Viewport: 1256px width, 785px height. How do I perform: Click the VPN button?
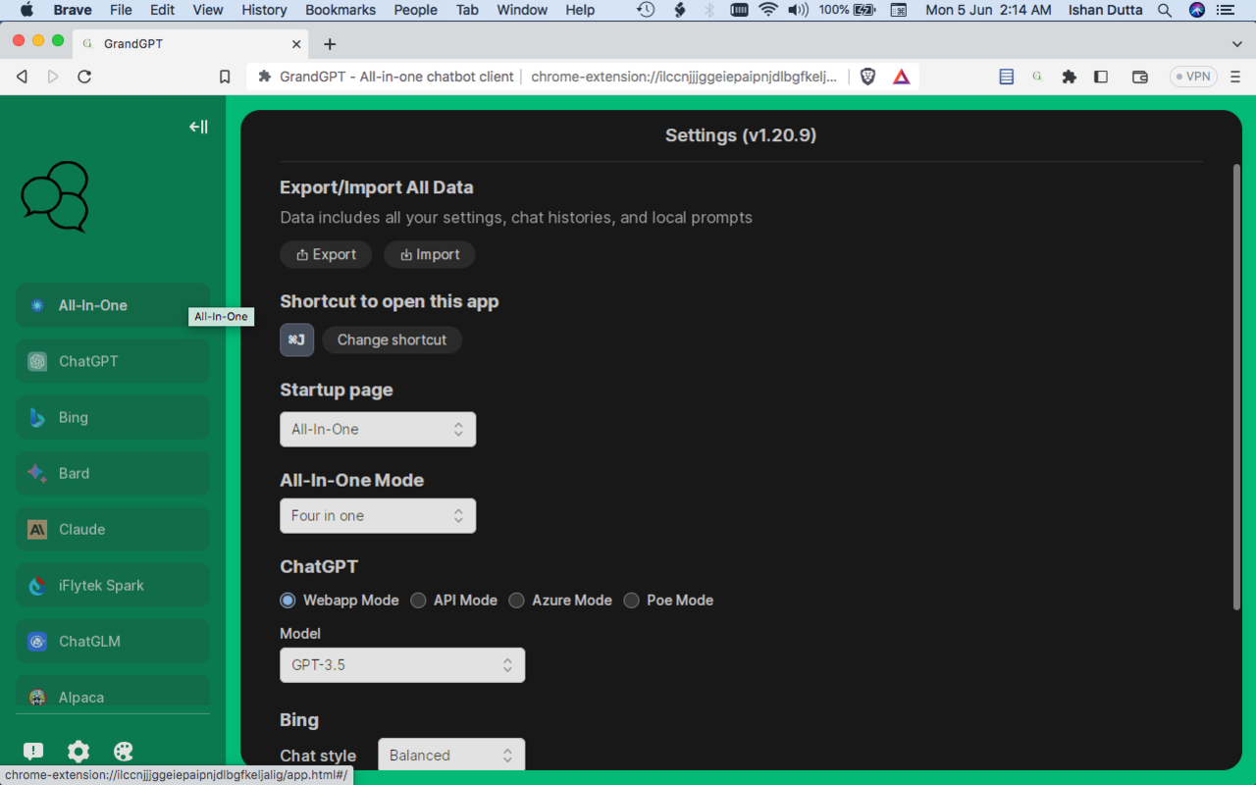coord(1193,77)
